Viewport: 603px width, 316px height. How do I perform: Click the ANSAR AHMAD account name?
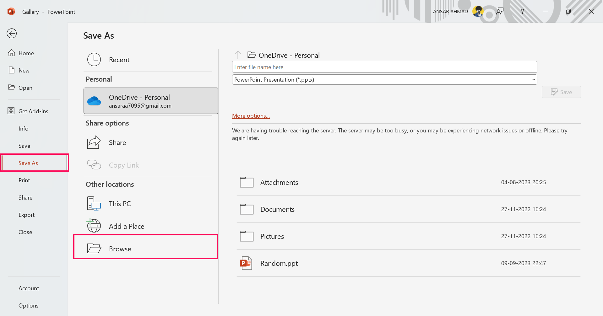coord(450,11)
